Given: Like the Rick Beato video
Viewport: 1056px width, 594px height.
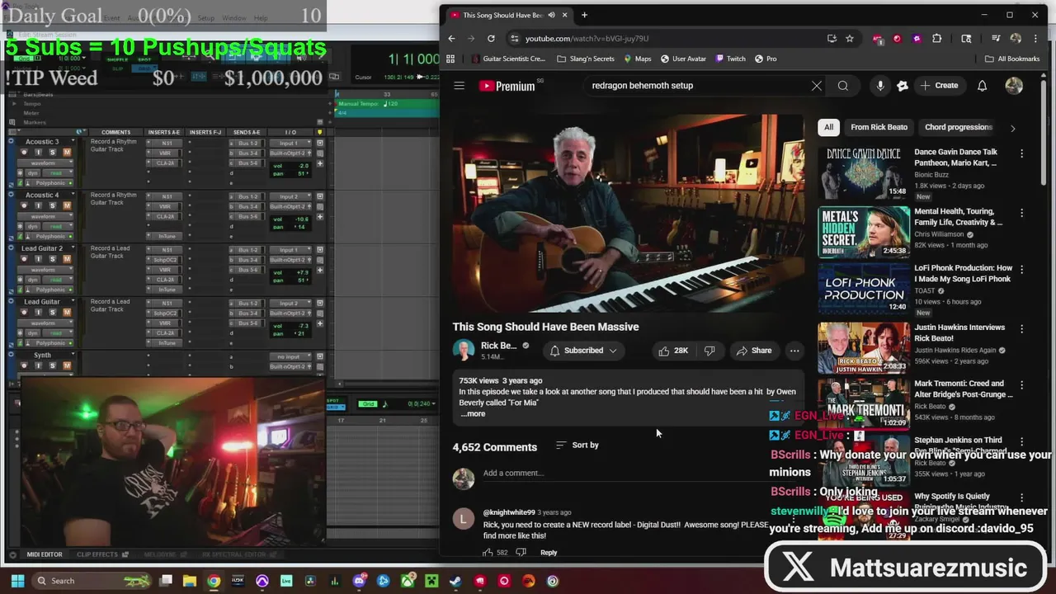Looking at the screenshot, I should pyautogui.click(x=673, y=351).
